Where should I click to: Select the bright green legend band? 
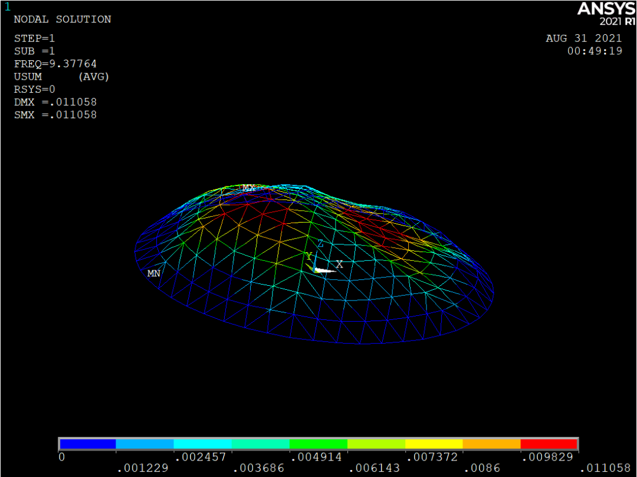tap(318, 444)
